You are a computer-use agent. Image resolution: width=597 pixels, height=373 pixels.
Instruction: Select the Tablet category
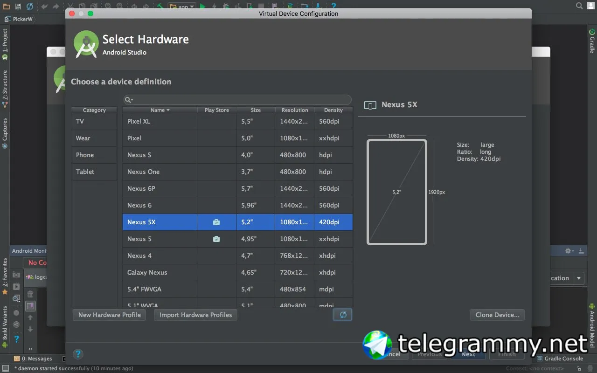[x=94, y=172]
